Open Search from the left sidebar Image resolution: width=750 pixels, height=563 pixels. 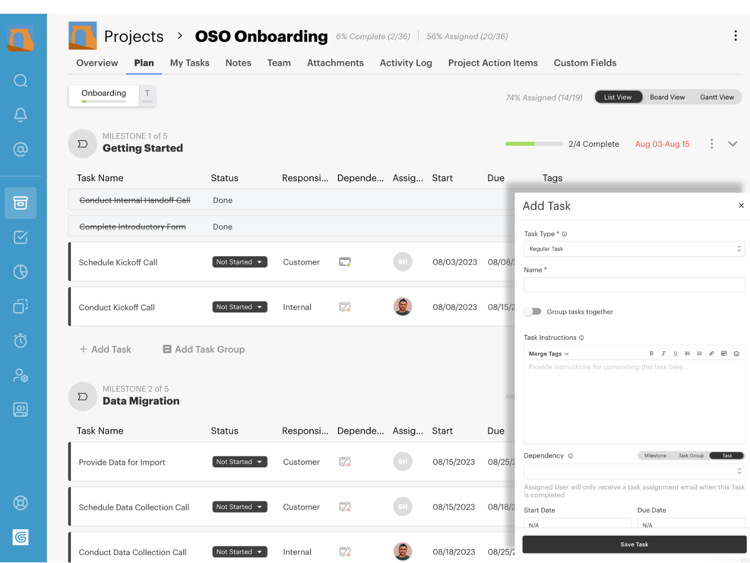pyautogui.click(x=21, y=81)
